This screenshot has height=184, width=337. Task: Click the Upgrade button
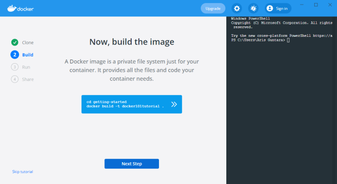coord(213,8)
